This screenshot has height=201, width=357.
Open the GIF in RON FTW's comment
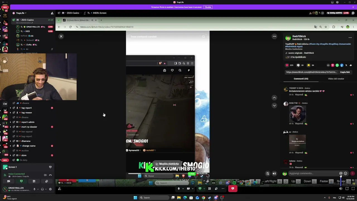(x=298, y=114)
